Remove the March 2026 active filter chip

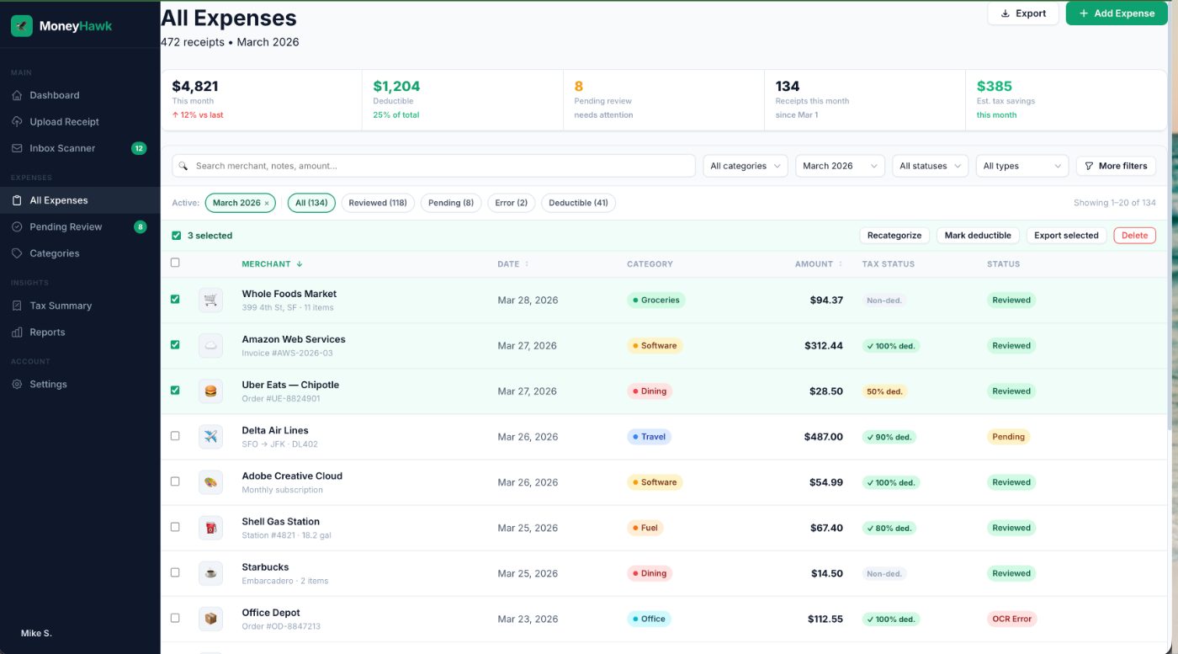267,203
